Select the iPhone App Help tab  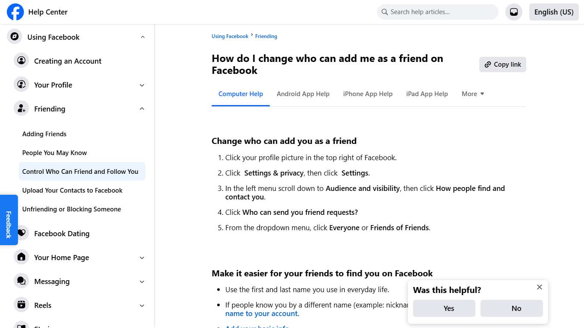point(368,94)
